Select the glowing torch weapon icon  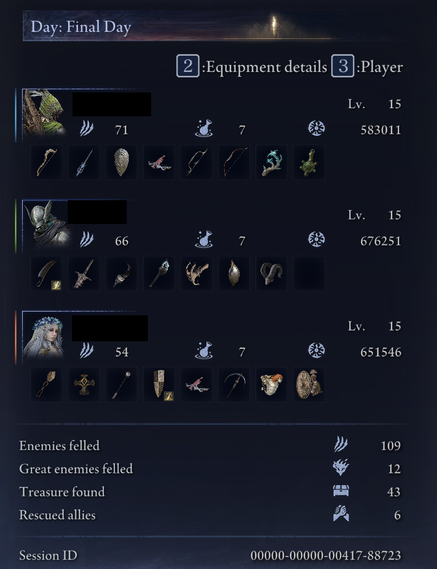pos(159,273)
